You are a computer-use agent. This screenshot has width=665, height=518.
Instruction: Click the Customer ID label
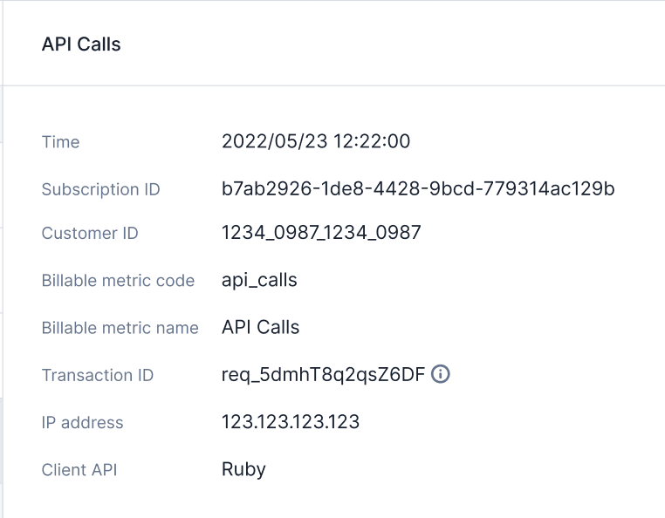(90, 233)
